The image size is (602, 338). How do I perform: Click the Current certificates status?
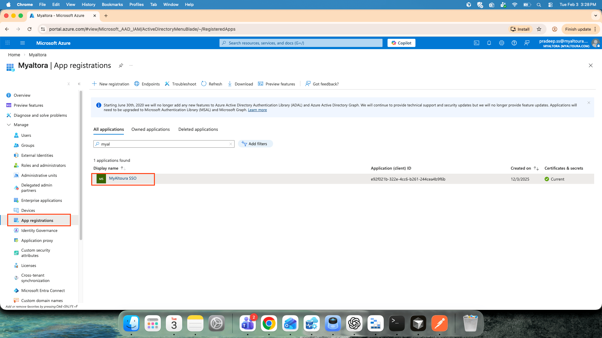click(x=554, y=179)
